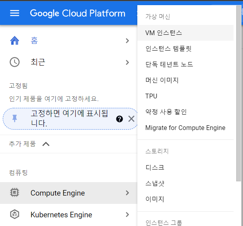
Task: Open the TPU menu entry
Action: (x=185, y=96)
